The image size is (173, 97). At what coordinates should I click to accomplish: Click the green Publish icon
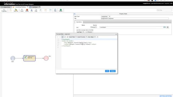[x=61, y=10]
